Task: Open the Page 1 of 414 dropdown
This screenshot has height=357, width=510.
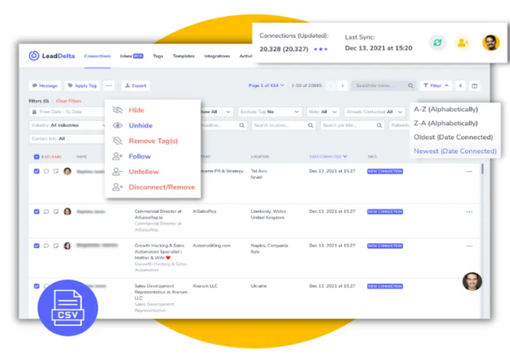Action: [266, 85]
